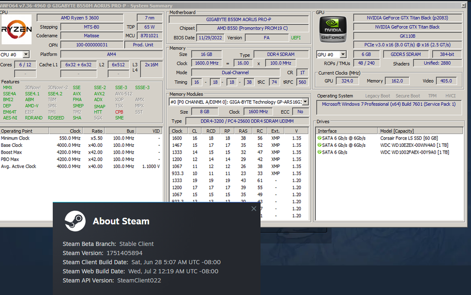
Task: Select the Base Clock row
Action: click(81, 145)
